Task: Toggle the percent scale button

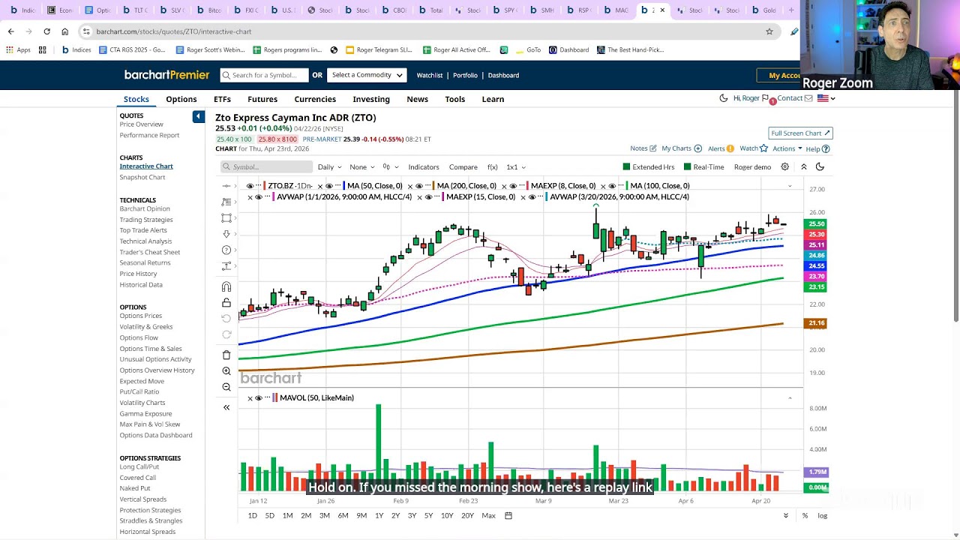Action: 805,516
